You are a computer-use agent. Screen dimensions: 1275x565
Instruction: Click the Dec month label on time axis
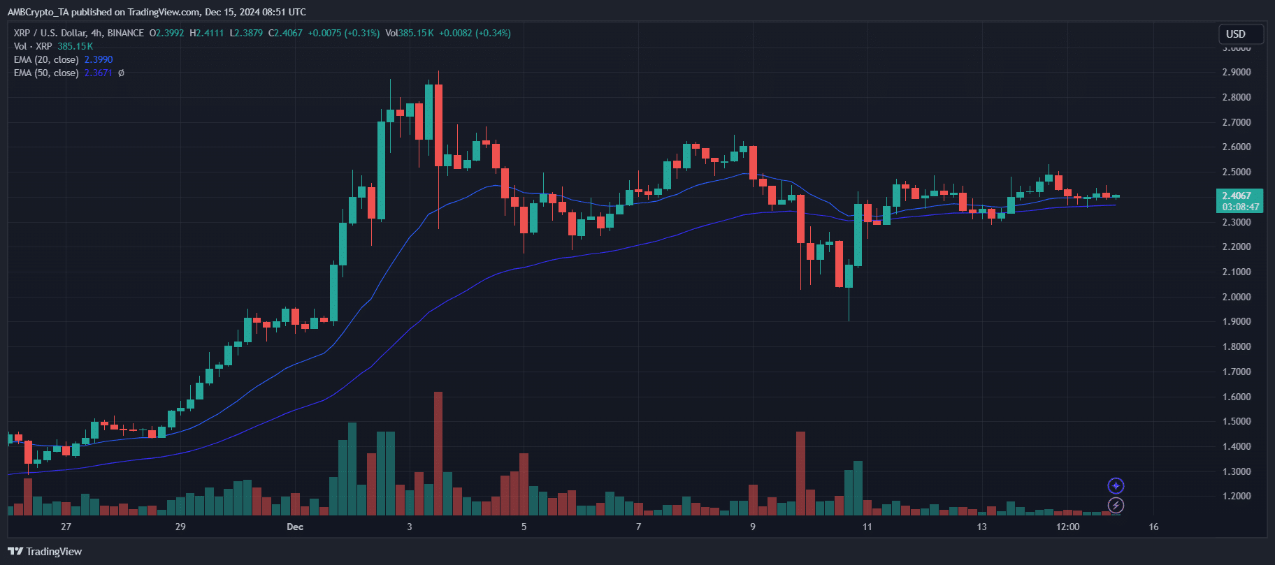click(295, 527)
